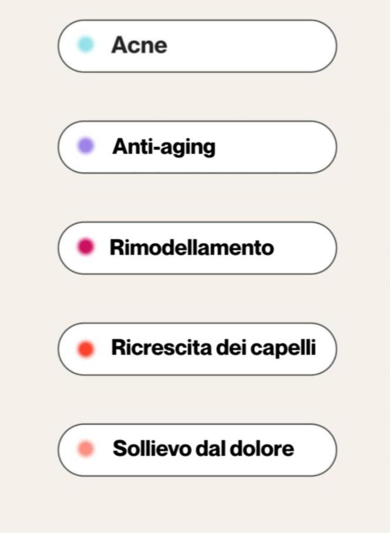Image resolution: width=390 pixels, height=533 pixels.
Task: Choose the Rimodellamento option
Action: tap(197, 248)
